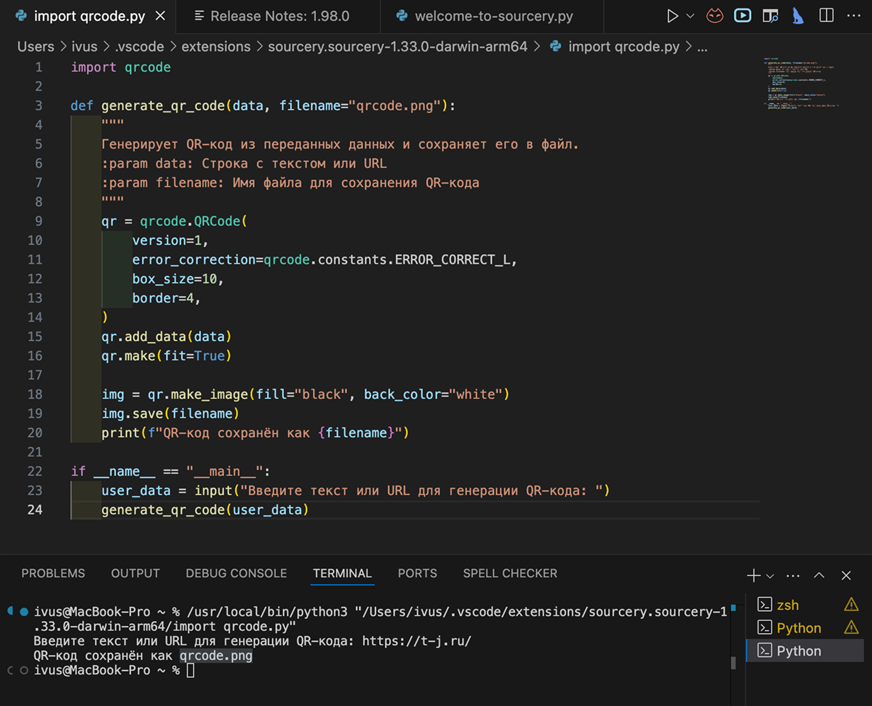The image size is (872, 706).
Task: Click Release Notes tab list icon
Action: point(199,16)
